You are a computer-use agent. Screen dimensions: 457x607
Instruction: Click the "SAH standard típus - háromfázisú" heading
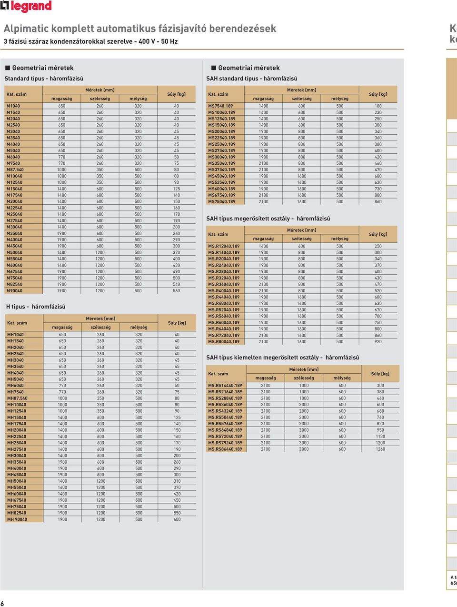(x=252, y=79)
